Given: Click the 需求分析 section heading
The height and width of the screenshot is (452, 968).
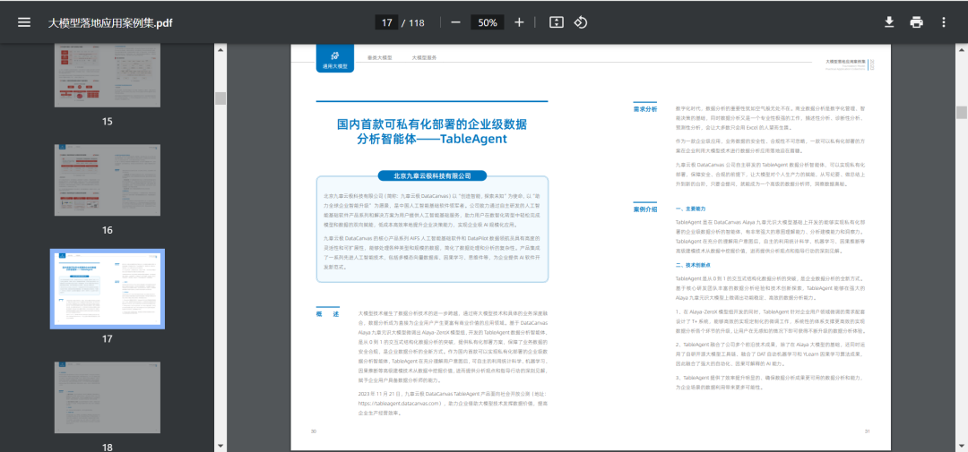Looking at the screenshot, I should (645, 109).
